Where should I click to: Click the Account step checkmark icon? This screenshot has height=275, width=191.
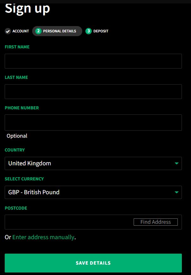(8, 31)
